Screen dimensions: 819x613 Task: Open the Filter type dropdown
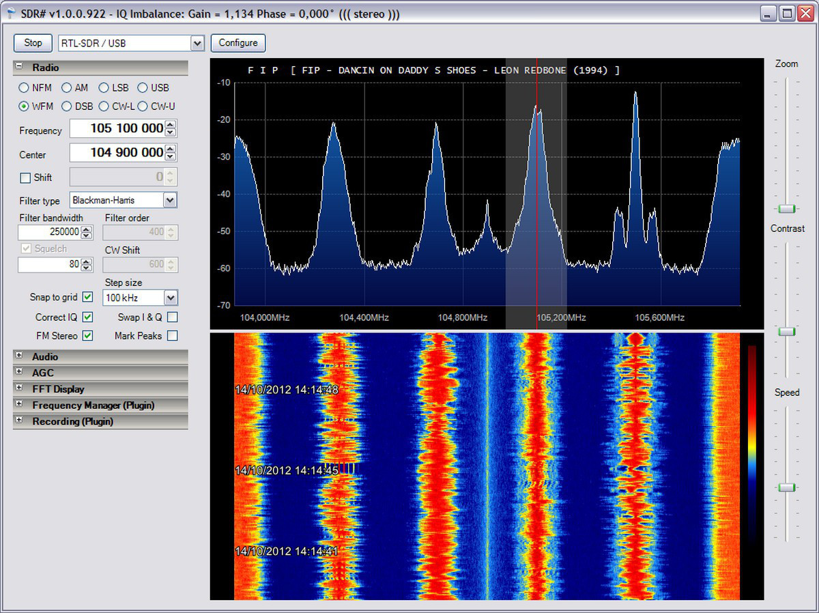[170, 200]
